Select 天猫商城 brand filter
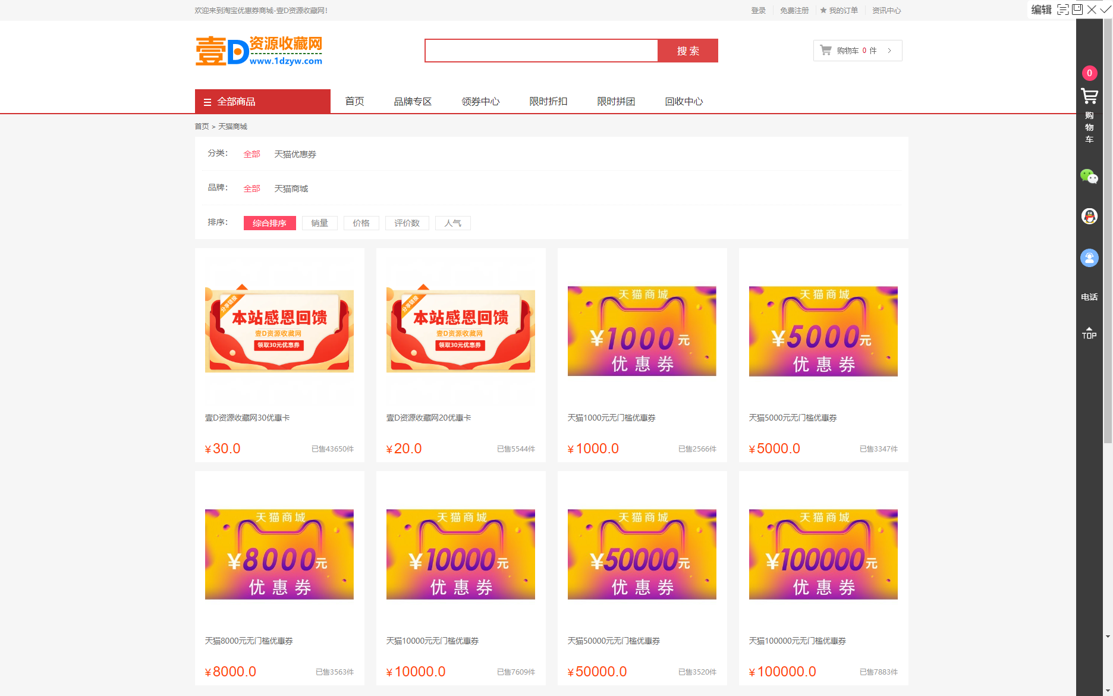 291,188
